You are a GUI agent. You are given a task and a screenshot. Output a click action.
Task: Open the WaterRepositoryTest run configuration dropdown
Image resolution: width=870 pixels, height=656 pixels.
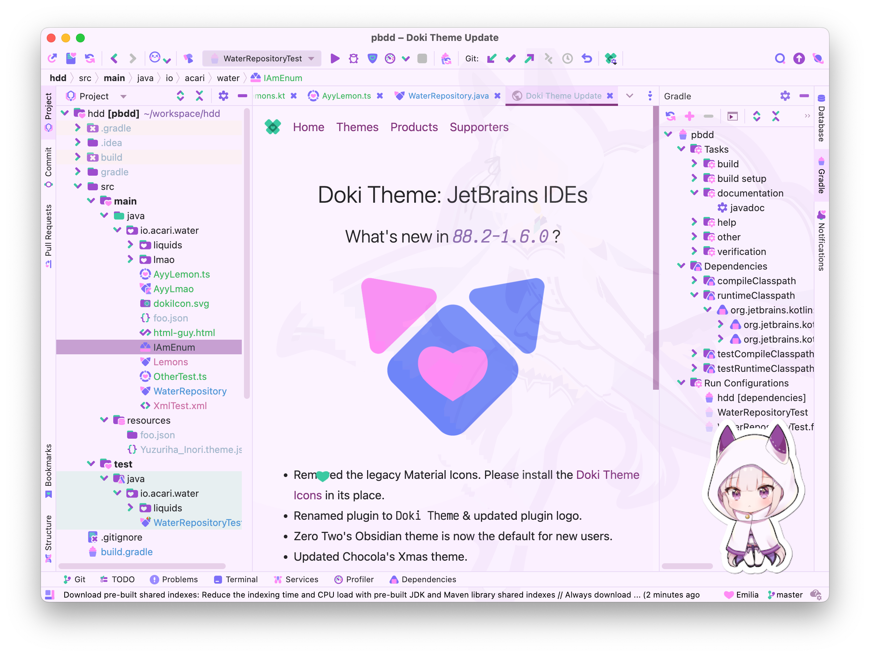pyautogui.click(x=262, y=58)
